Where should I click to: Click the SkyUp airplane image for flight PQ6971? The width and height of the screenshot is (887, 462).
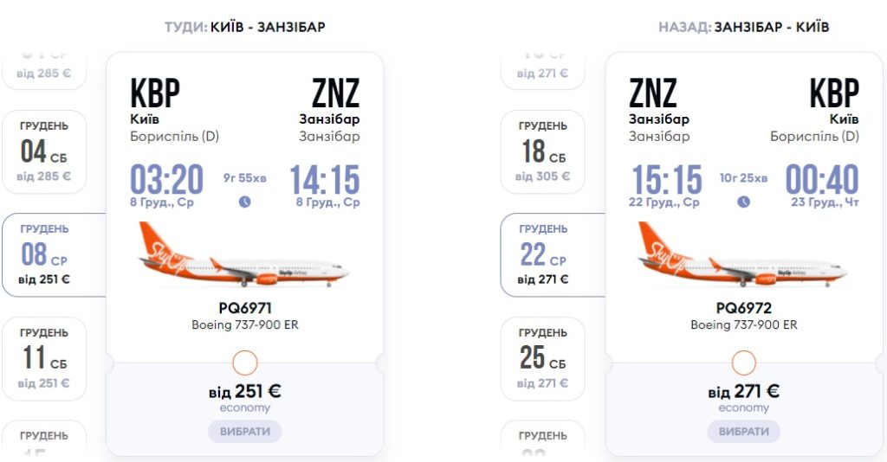pyautogui.click(x=244, y=255)
